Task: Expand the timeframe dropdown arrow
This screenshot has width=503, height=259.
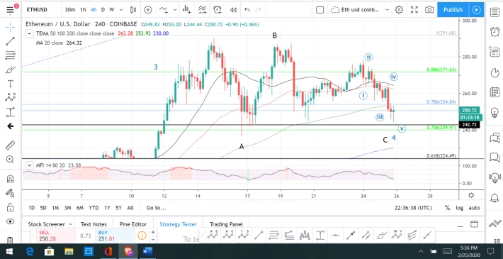Action: pyautogui.click(x=121, y=10)
